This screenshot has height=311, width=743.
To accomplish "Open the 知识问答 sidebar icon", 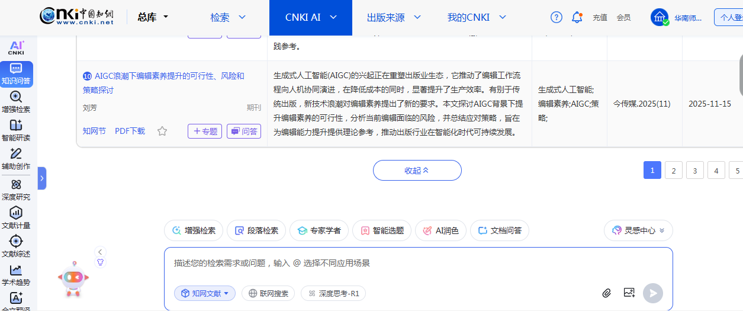I will pyautogui.click(x=16, y=73).
